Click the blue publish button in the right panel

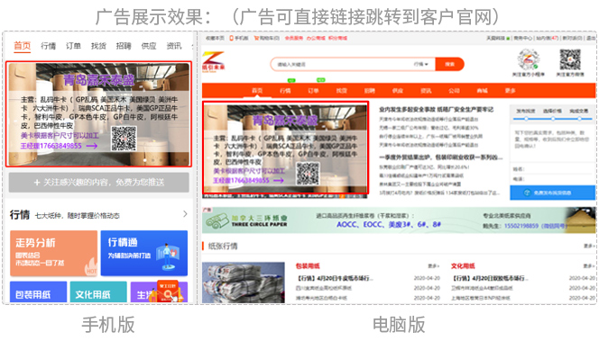click(552, 193)
